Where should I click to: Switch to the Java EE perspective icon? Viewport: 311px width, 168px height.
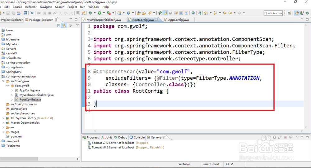(296, 13)
